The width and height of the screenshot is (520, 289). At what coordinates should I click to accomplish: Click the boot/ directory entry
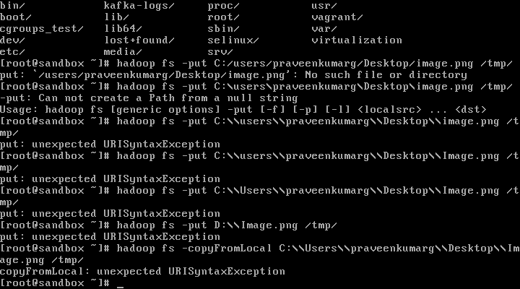point(16,17)
